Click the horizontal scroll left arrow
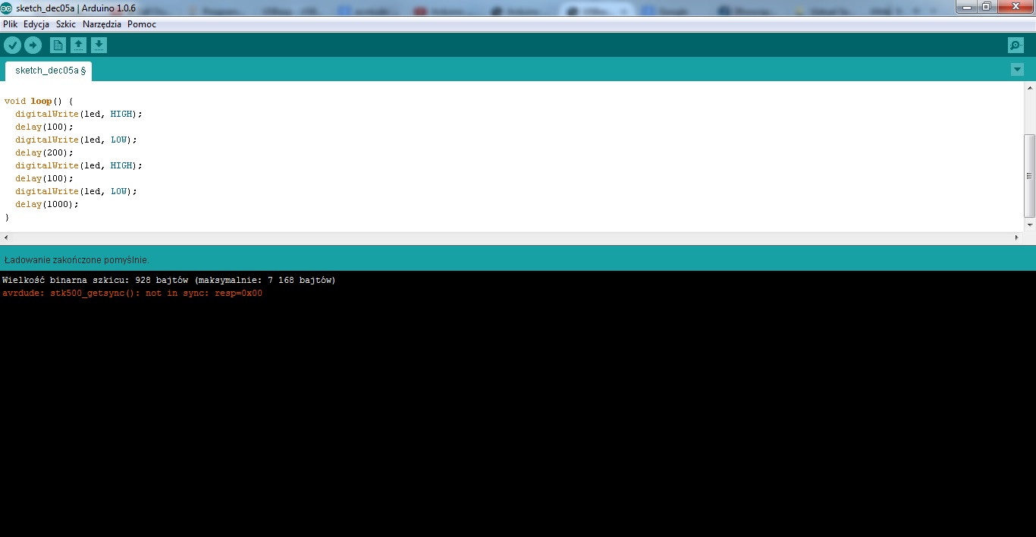 (6, 238)
